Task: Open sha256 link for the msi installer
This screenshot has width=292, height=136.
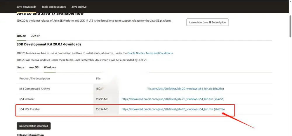Action: (x=219, y=109)
